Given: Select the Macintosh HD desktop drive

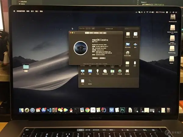Looking at the screenshot, I should pyautogui.click(x=173, y=18).
